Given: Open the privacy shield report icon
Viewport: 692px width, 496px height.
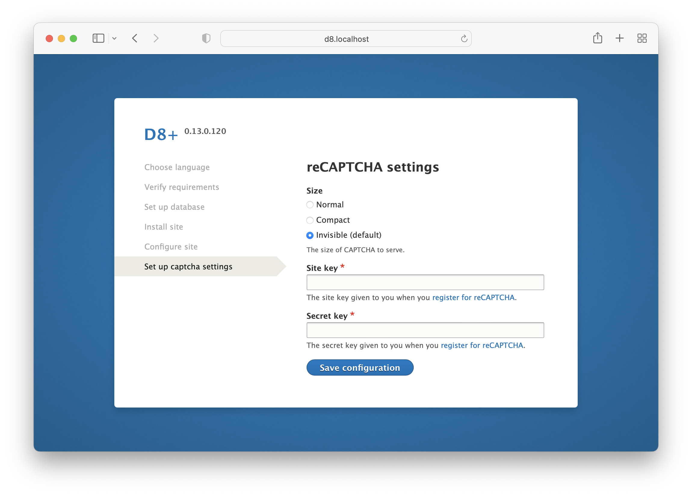Looking at the screenshot, I should [x=206, y=39].
